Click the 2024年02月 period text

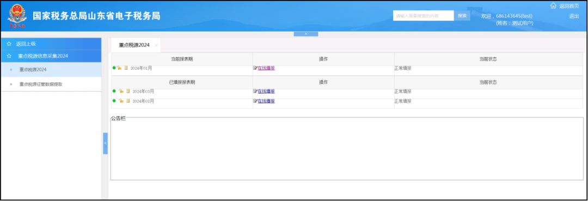tap(143, 101)
